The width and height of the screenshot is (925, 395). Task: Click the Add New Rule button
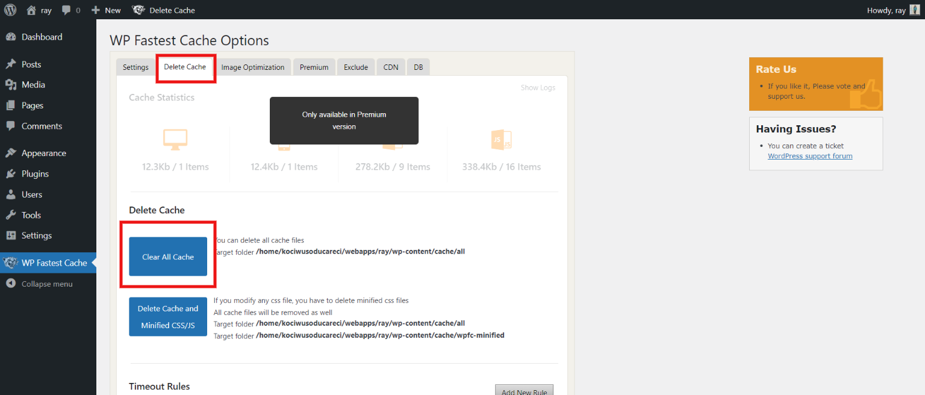[524, 390]
